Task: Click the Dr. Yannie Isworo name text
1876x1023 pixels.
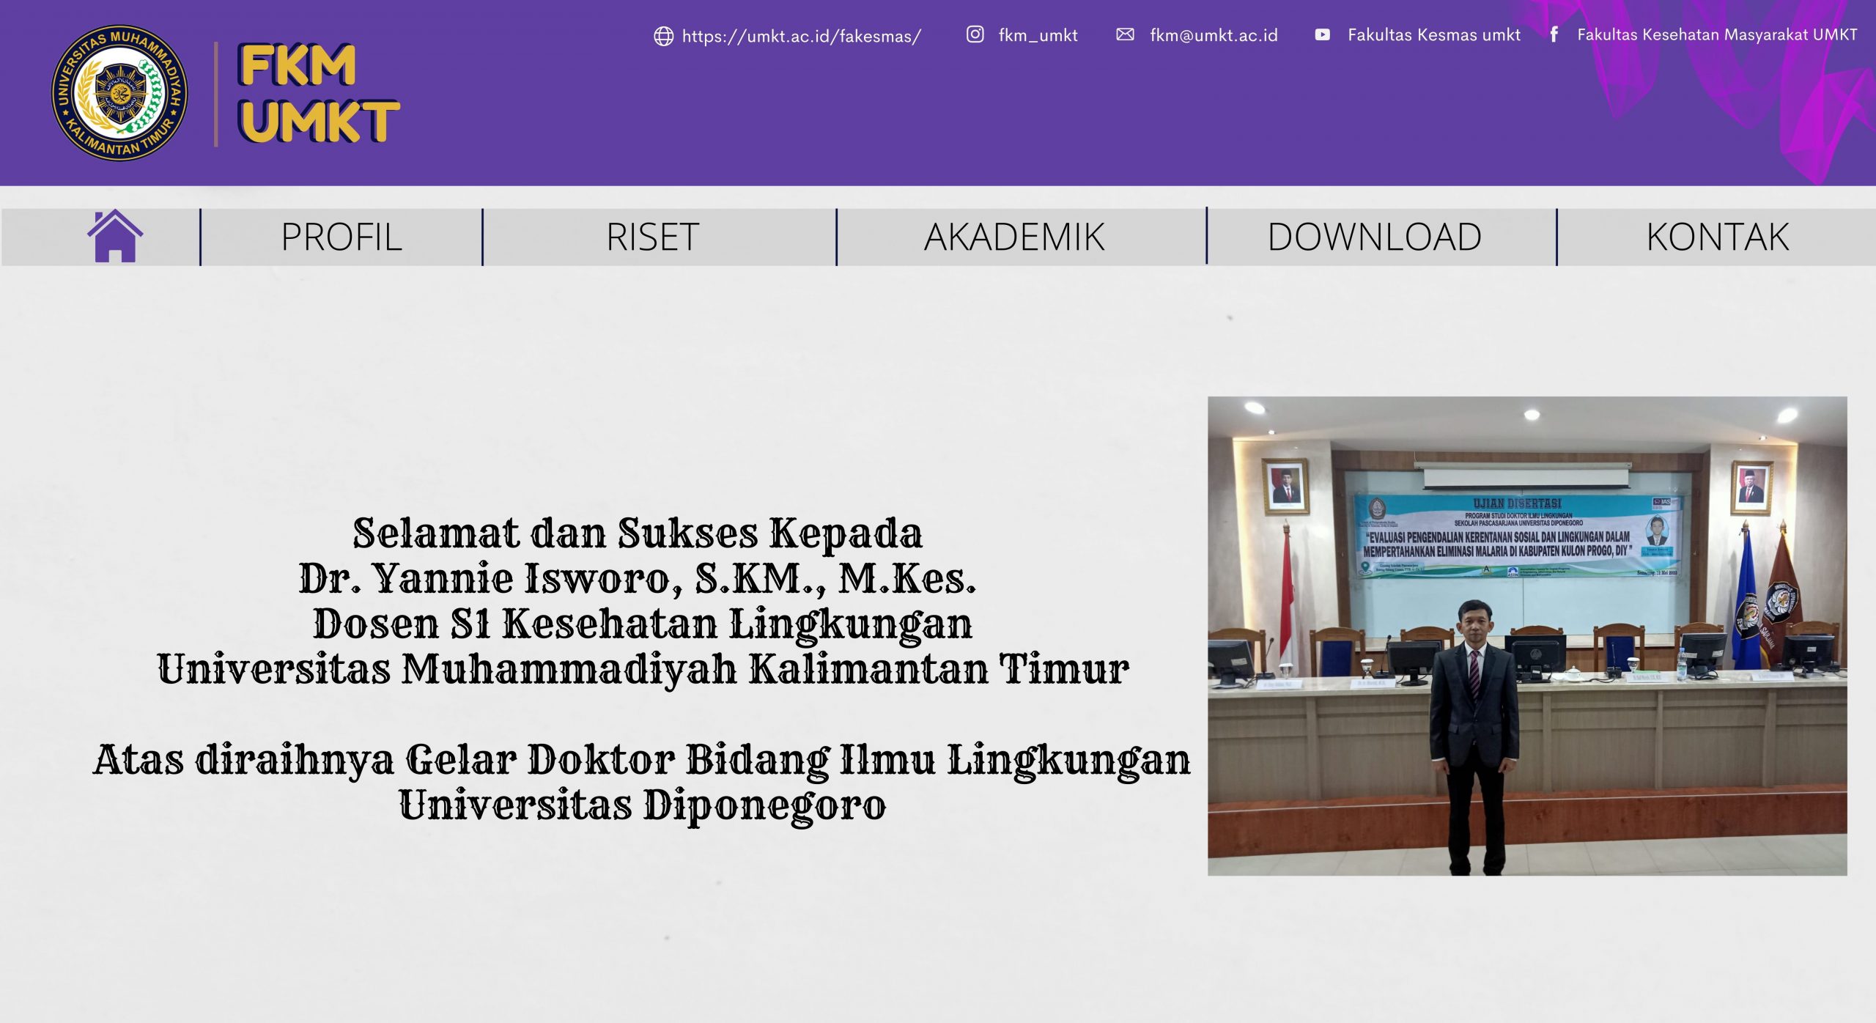Action: click(x=637, y=579)
